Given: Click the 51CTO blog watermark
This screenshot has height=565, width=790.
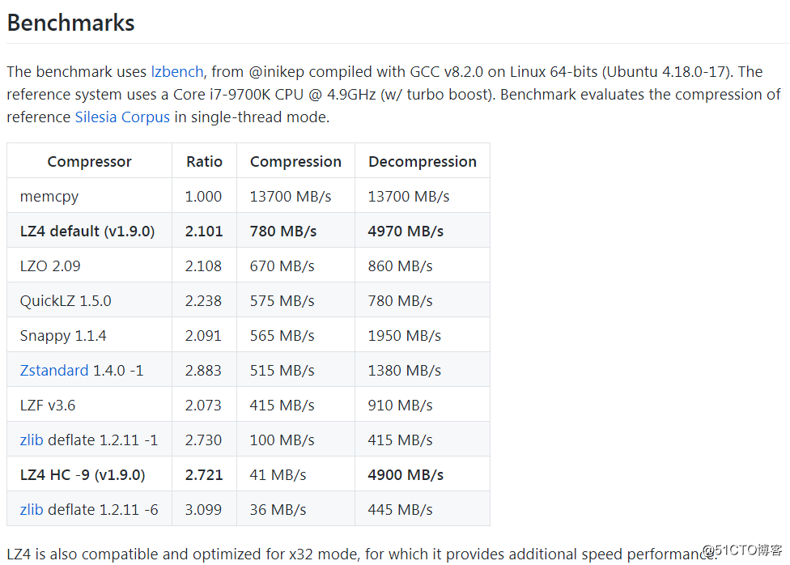Looking at the screenshot, I should (742, 550).
